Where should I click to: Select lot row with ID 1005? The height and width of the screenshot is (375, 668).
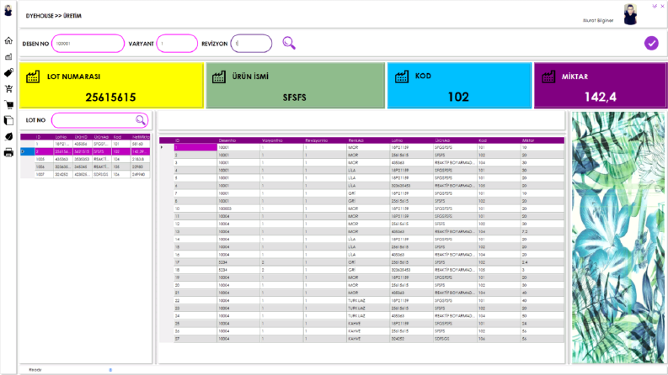pyautogui.click(x=85, y=159)
